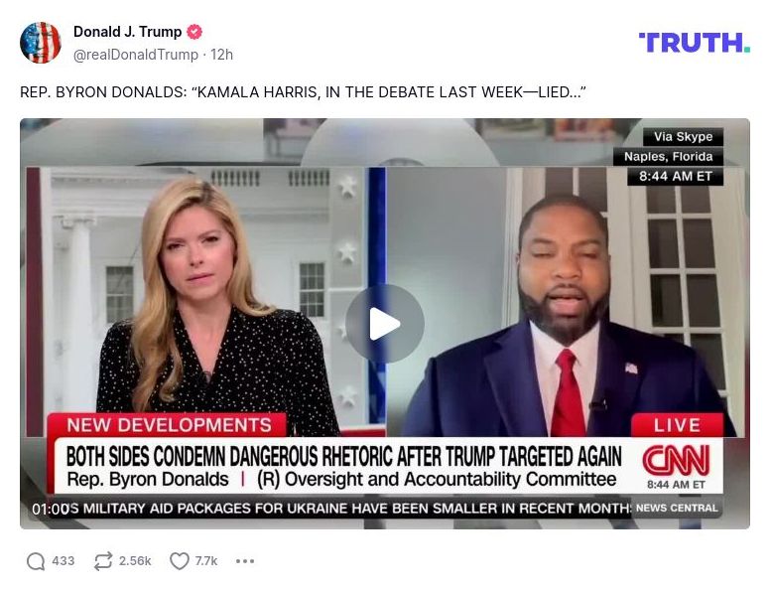Viewport: 771px width, 591px height.
Task: Open the flag profile avatar
Action: [x=41, y=43]
